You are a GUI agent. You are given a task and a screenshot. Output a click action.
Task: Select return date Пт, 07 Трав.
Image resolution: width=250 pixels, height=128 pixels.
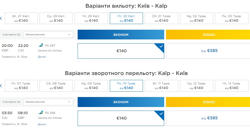[21, 86]
